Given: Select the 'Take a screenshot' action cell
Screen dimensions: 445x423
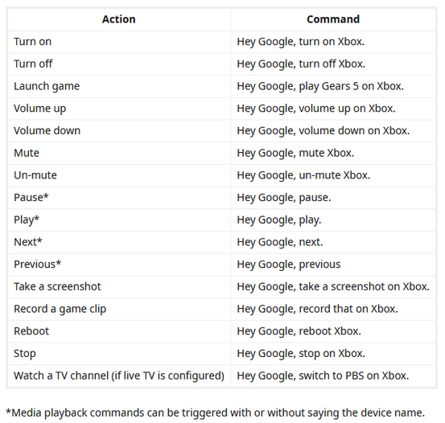Looking at the screenshot, I should point(118,286).
